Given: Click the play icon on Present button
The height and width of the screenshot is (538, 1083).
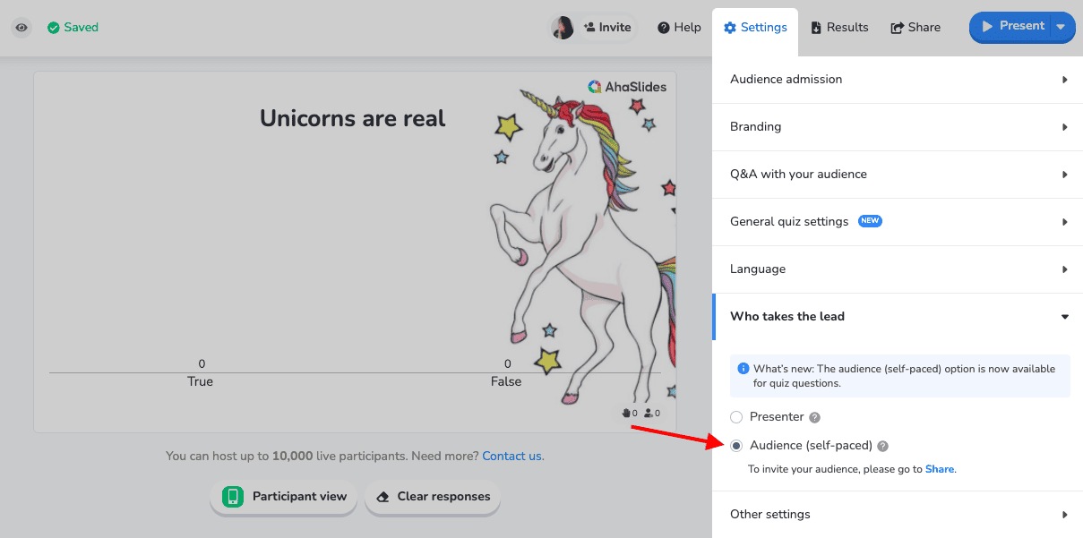Looking at the screenshot, I should point(987,27).
